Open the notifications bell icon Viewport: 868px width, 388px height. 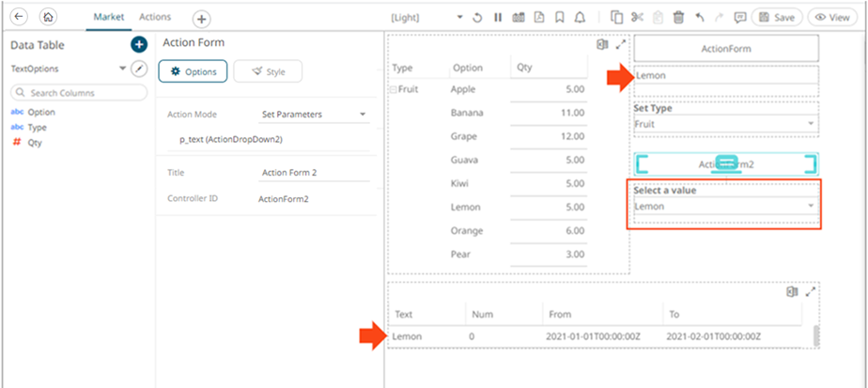click(580, 18)
